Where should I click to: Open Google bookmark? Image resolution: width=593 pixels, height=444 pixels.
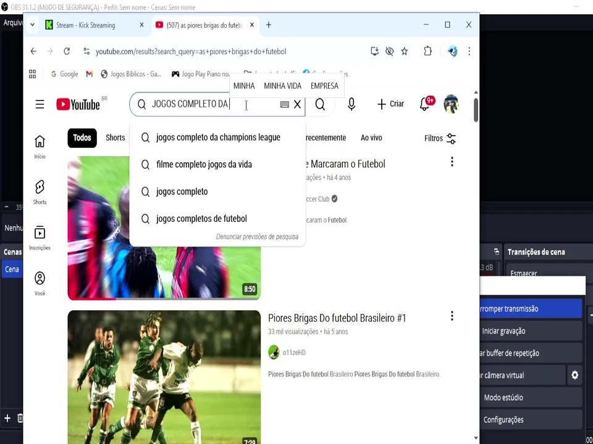coord(64,74)
